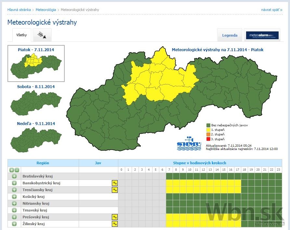Click hour 18 column header
Image resolution: width=290 pixels, height=230 pixels.
point(244,170)
